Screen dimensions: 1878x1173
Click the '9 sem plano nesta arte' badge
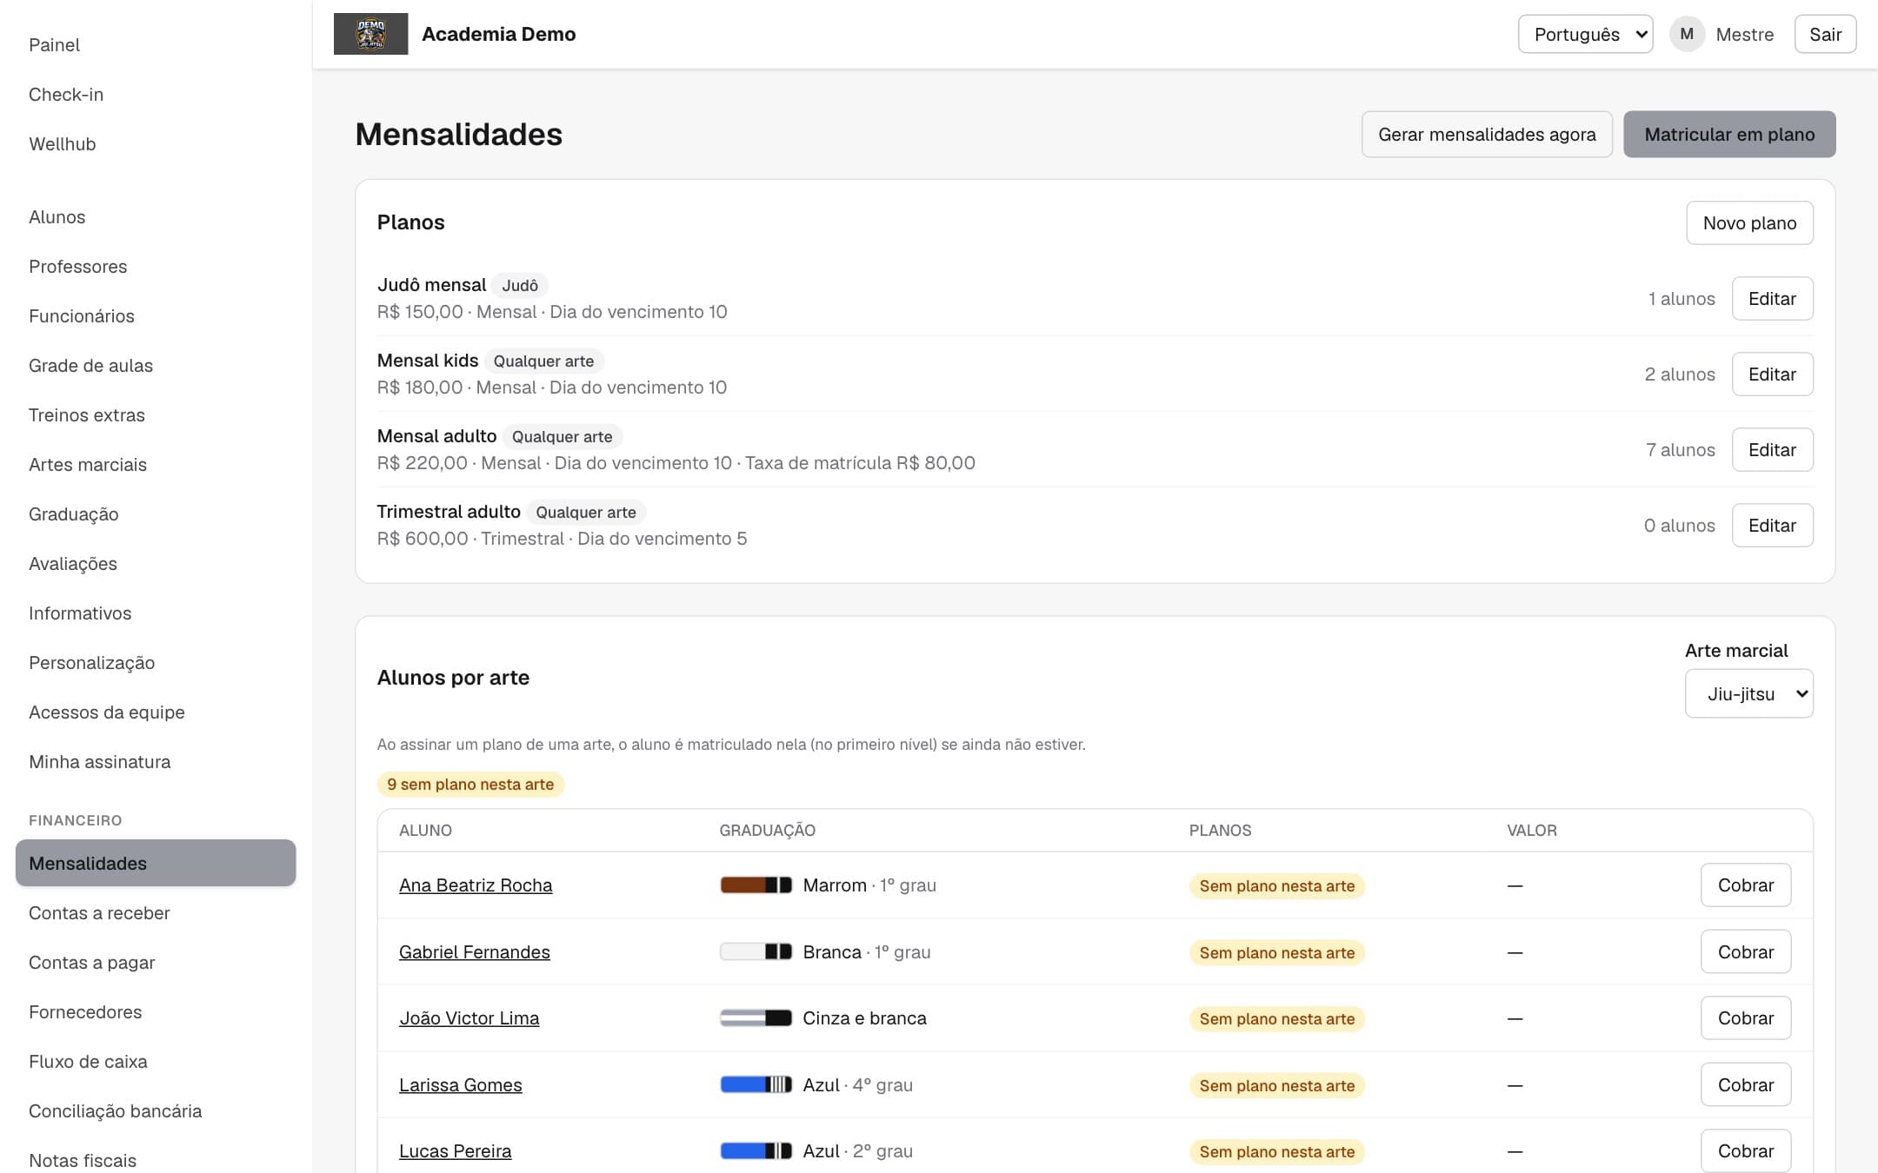coord(470,785)
